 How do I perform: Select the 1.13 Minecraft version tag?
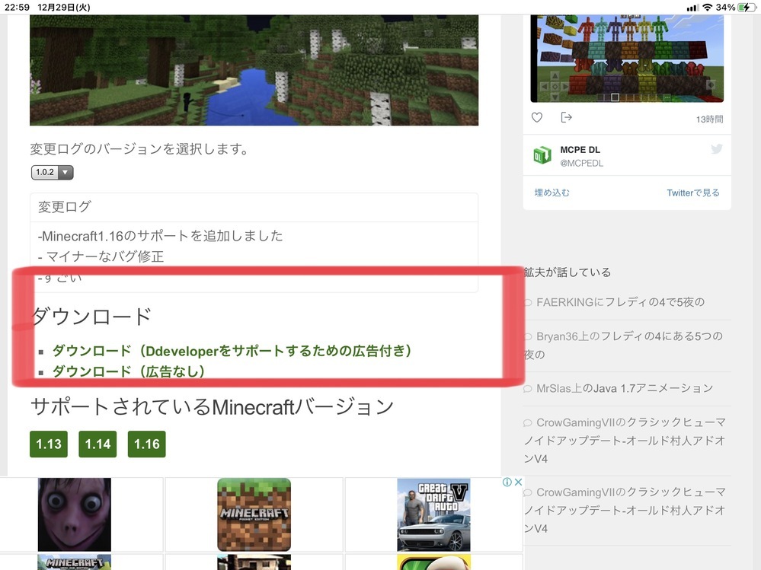(49, 444)
